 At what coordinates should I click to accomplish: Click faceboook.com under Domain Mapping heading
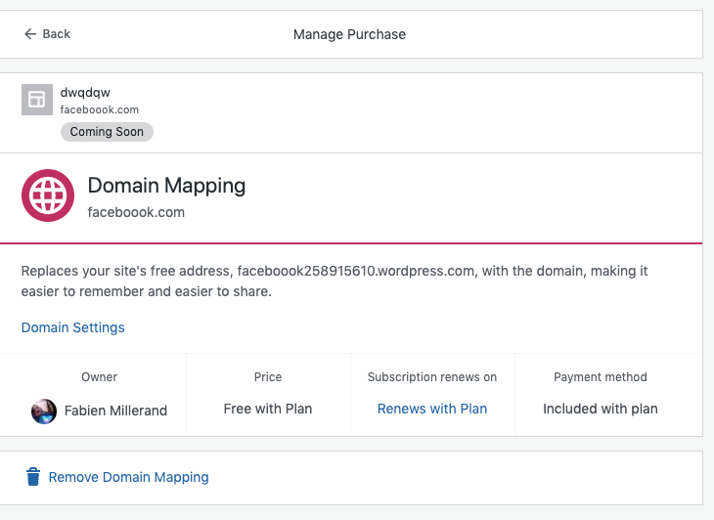click(x=136, y=212)
